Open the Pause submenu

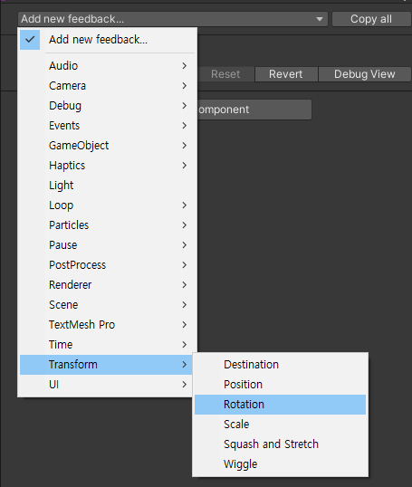click(107, 244)
